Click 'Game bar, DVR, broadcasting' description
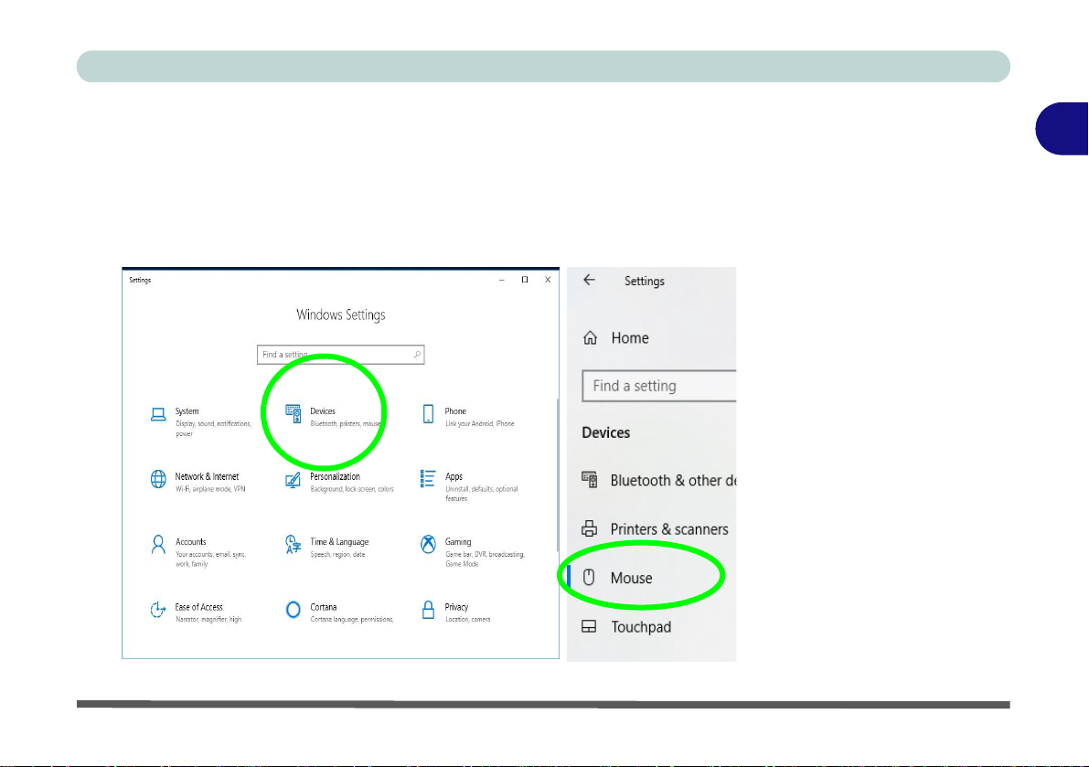Viewport: 1089px width, 767px height. (x=485, y=559)
